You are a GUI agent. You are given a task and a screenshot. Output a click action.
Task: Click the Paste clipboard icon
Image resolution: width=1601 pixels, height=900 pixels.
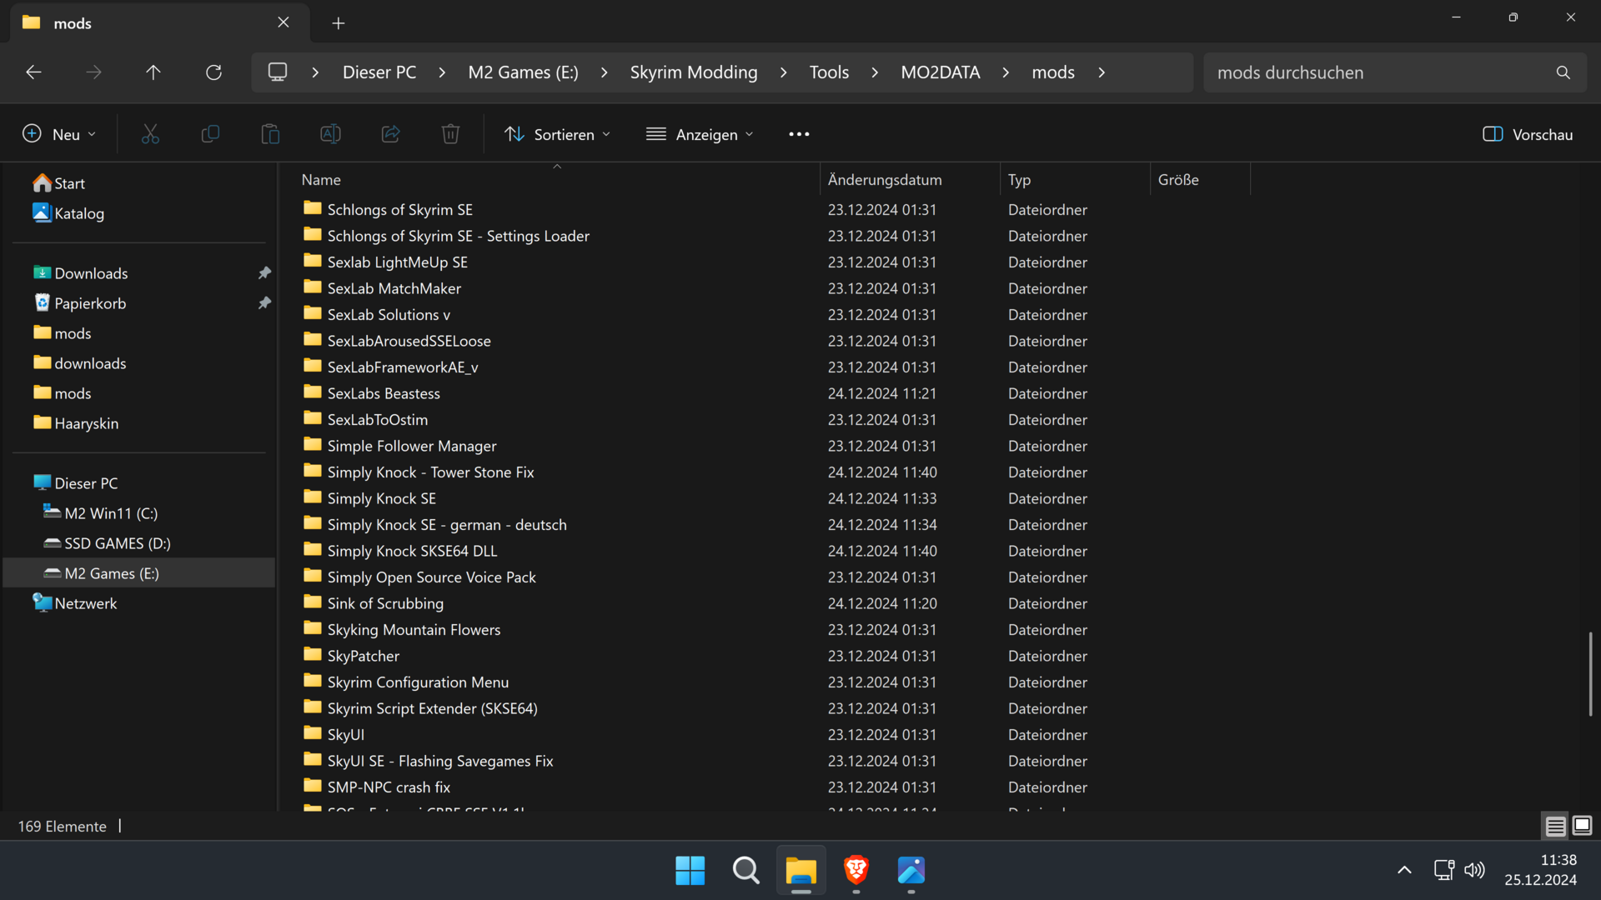click(x=270, y=134)
